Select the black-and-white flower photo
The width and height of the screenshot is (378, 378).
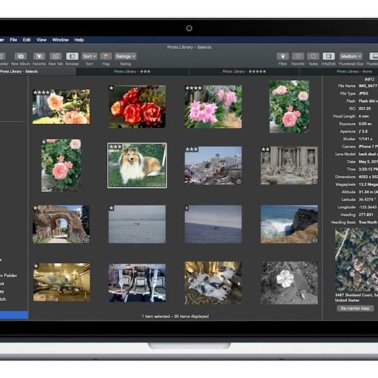coord(289,283)
